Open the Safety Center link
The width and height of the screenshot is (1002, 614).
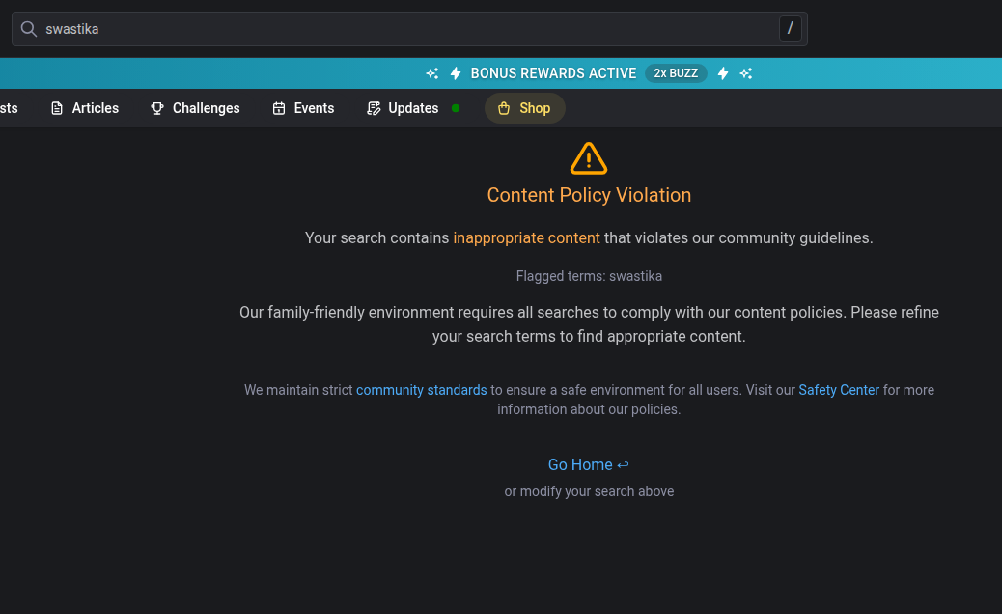coord(839,390)
